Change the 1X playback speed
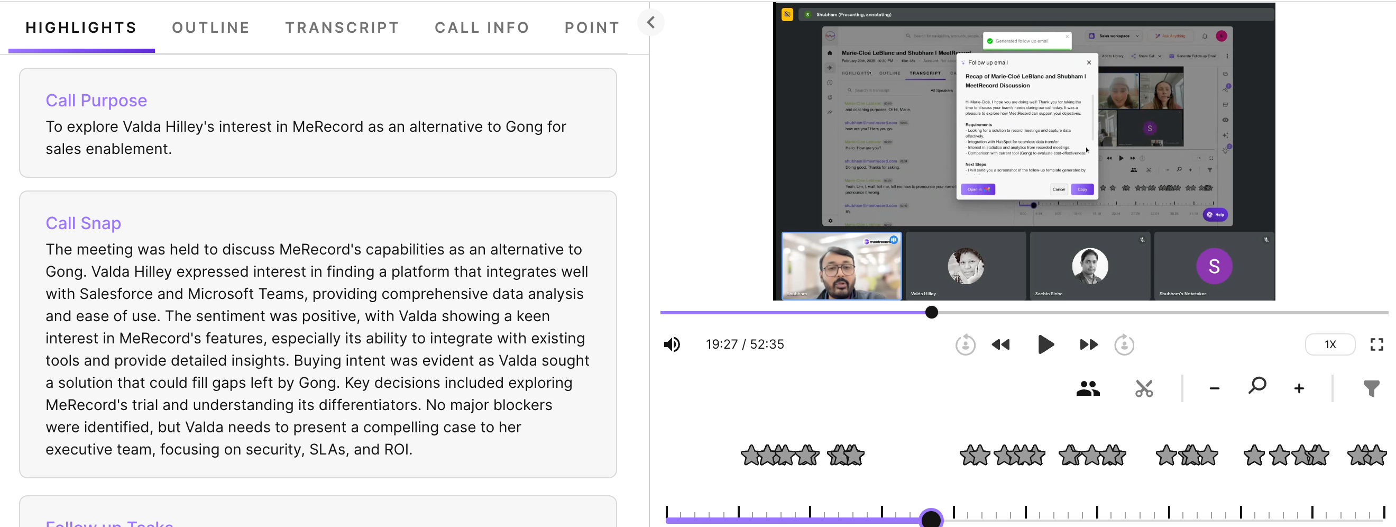Viewport: 1396px width, 527px height. [x=1330, y=344]
